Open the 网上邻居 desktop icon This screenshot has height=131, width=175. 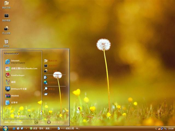tap(6, 30)
